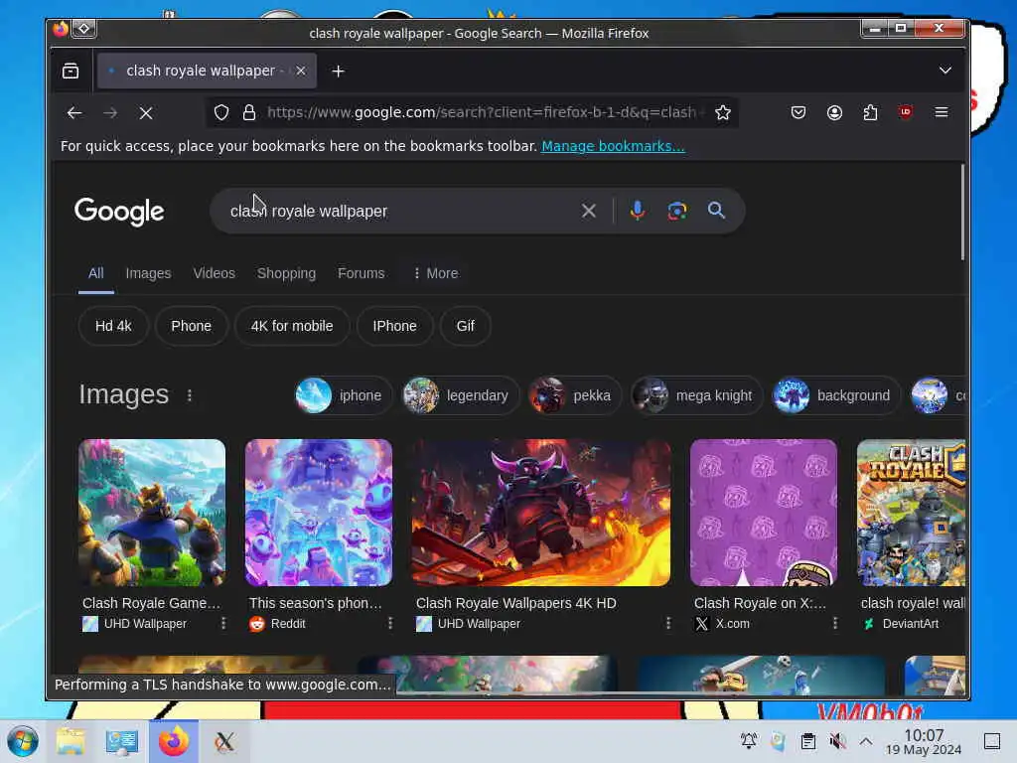The height and width of the screenshot is (763, 1017).
Task: Start voice search with microphone
Action: pos(638,211)
